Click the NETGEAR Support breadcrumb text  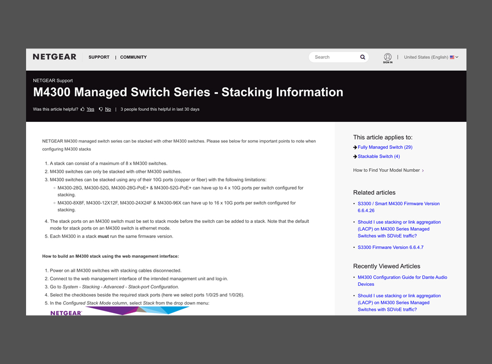pos(53,81)
